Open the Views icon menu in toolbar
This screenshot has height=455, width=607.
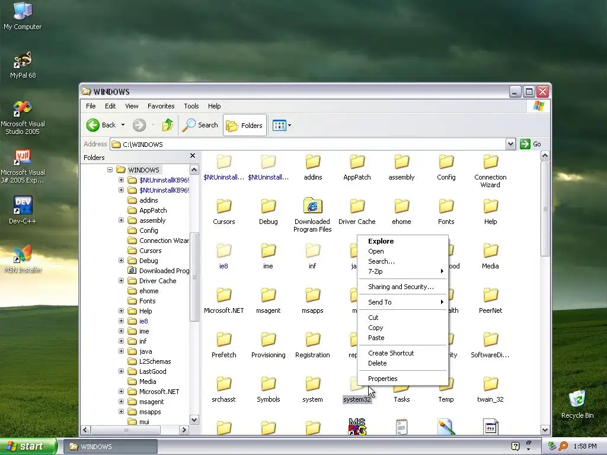(x=282, y=125)
